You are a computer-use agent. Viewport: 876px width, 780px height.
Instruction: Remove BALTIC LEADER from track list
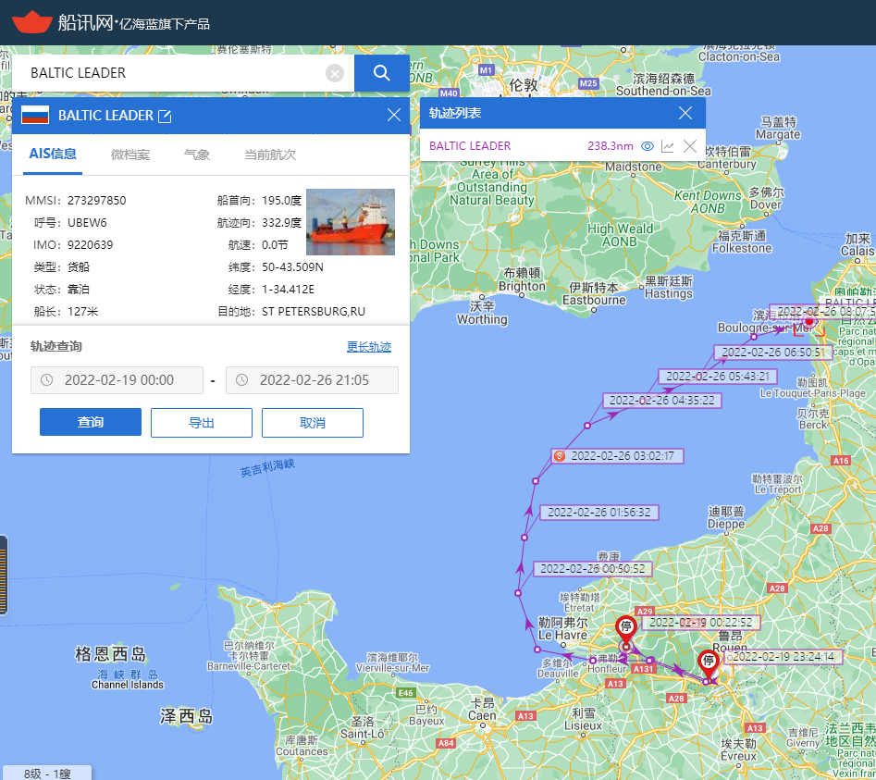pyautogui.click(x=689, y=146)
